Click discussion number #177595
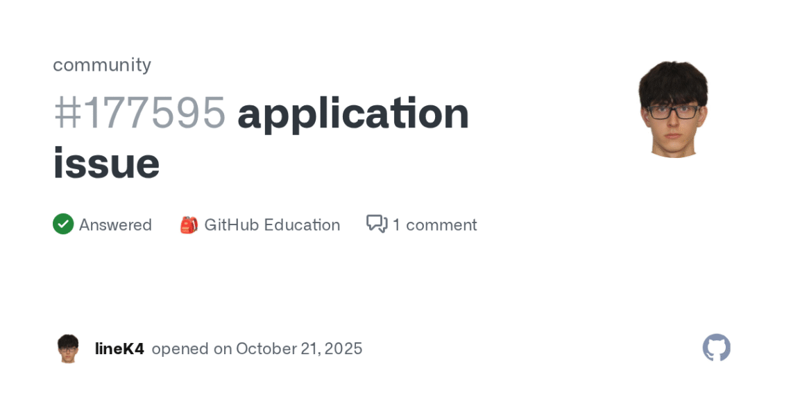791x395 pixels. (139, 113)
